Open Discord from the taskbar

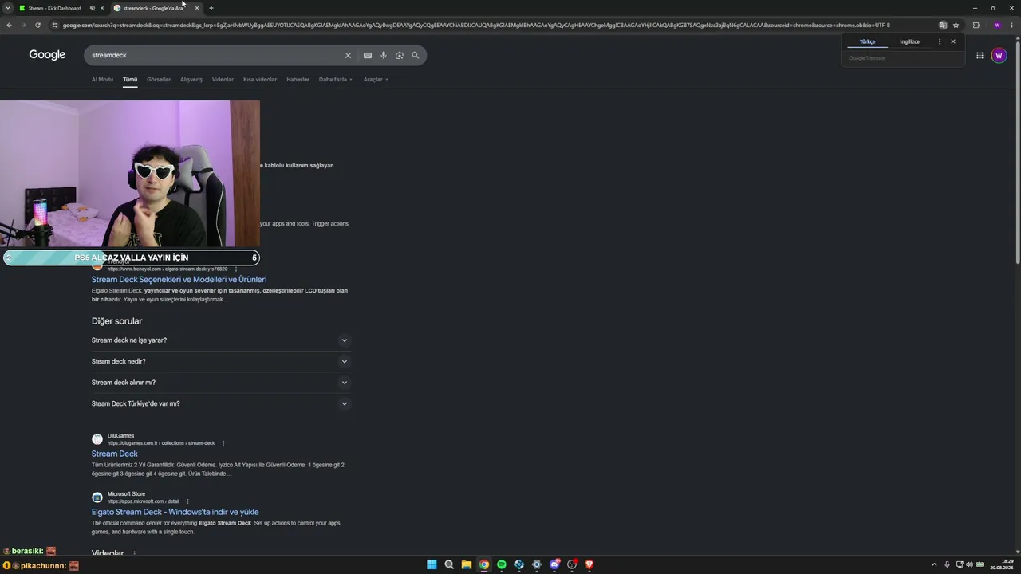554,564
